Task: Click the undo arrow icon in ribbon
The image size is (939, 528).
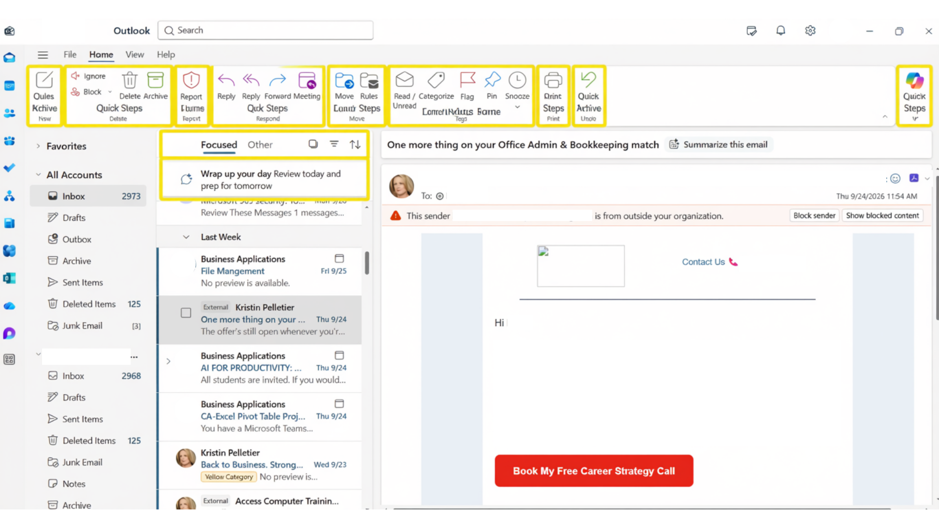Action: click(x=588, y=79)
